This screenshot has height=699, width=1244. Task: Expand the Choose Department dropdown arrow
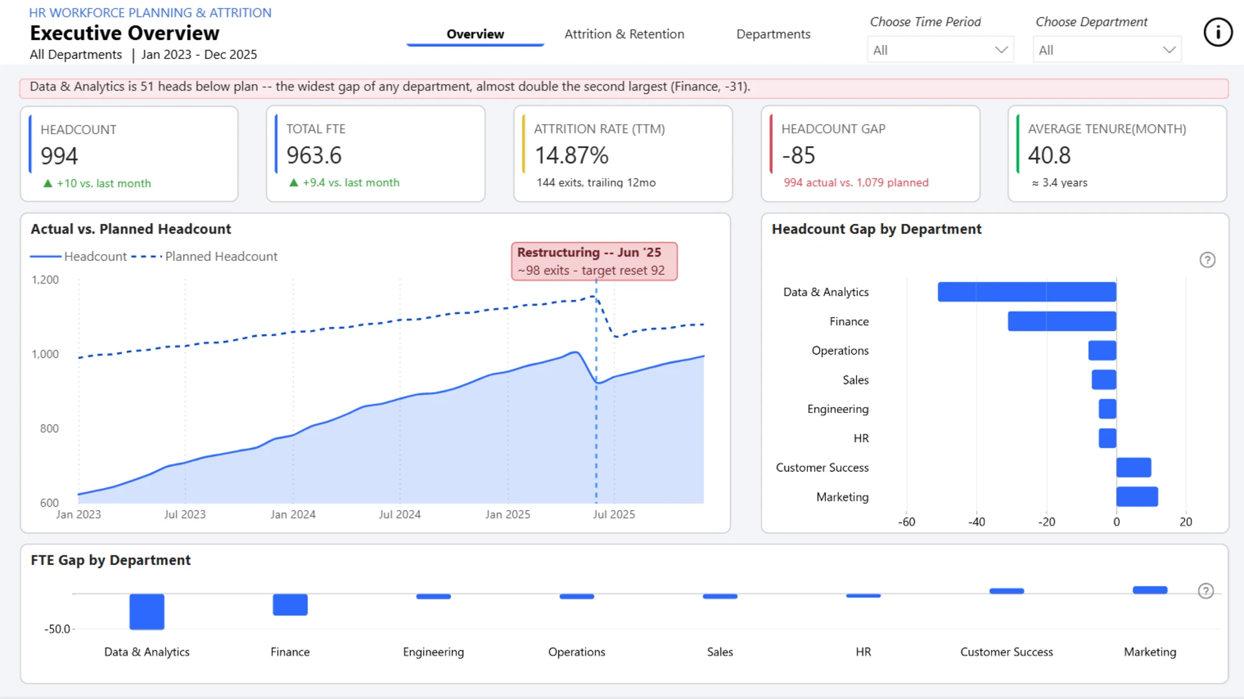(x=1169, y=50)
